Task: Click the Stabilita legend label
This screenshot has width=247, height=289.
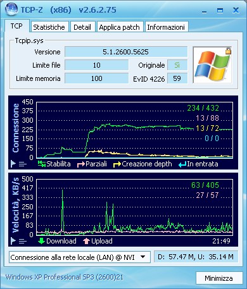Action: pyautogui.click(x=58, y=164)
